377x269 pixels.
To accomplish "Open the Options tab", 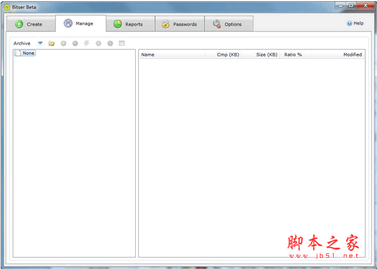I will click(229, 24).
